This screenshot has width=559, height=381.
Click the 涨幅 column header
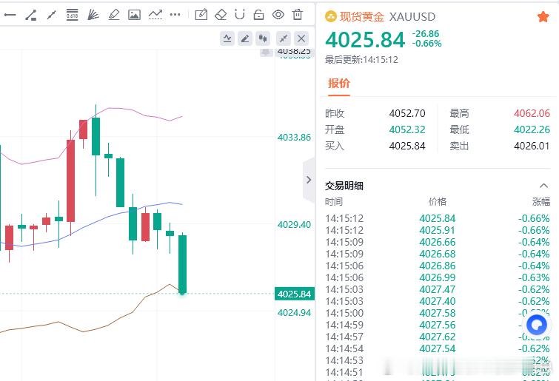tap(541, 201)
